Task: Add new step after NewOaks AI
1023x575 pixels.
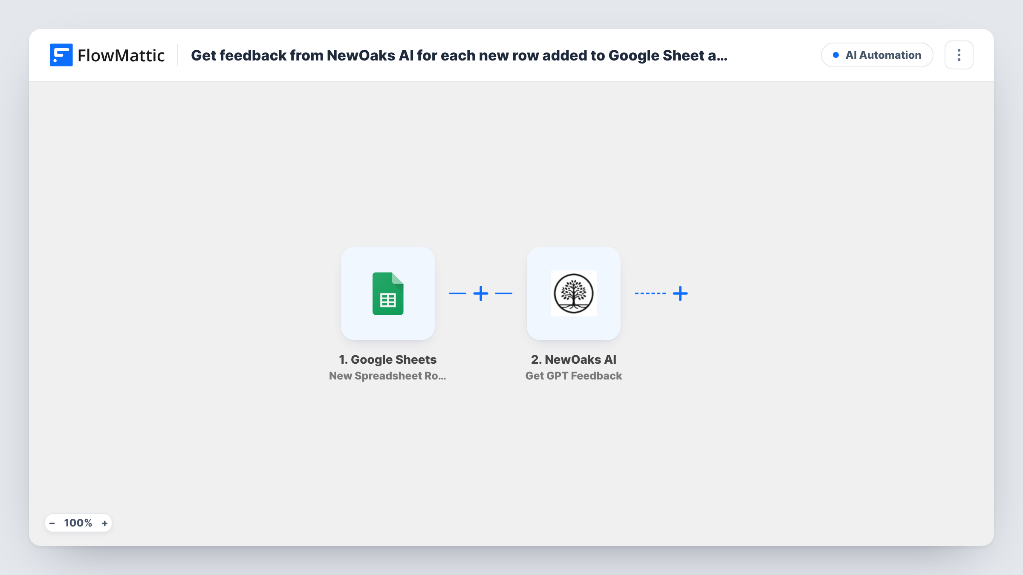Action: [680, 293]
